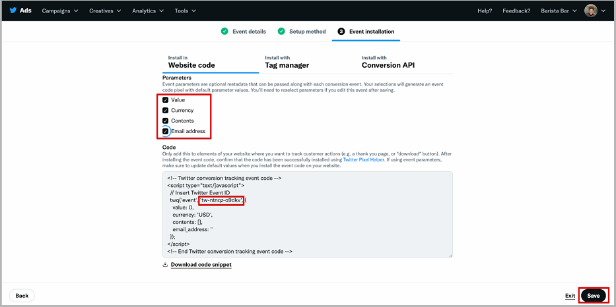The height and width of the screenshot is (307, 616).
Task: Click the Setup method green checkmark icon
Action: pos(281,32)
